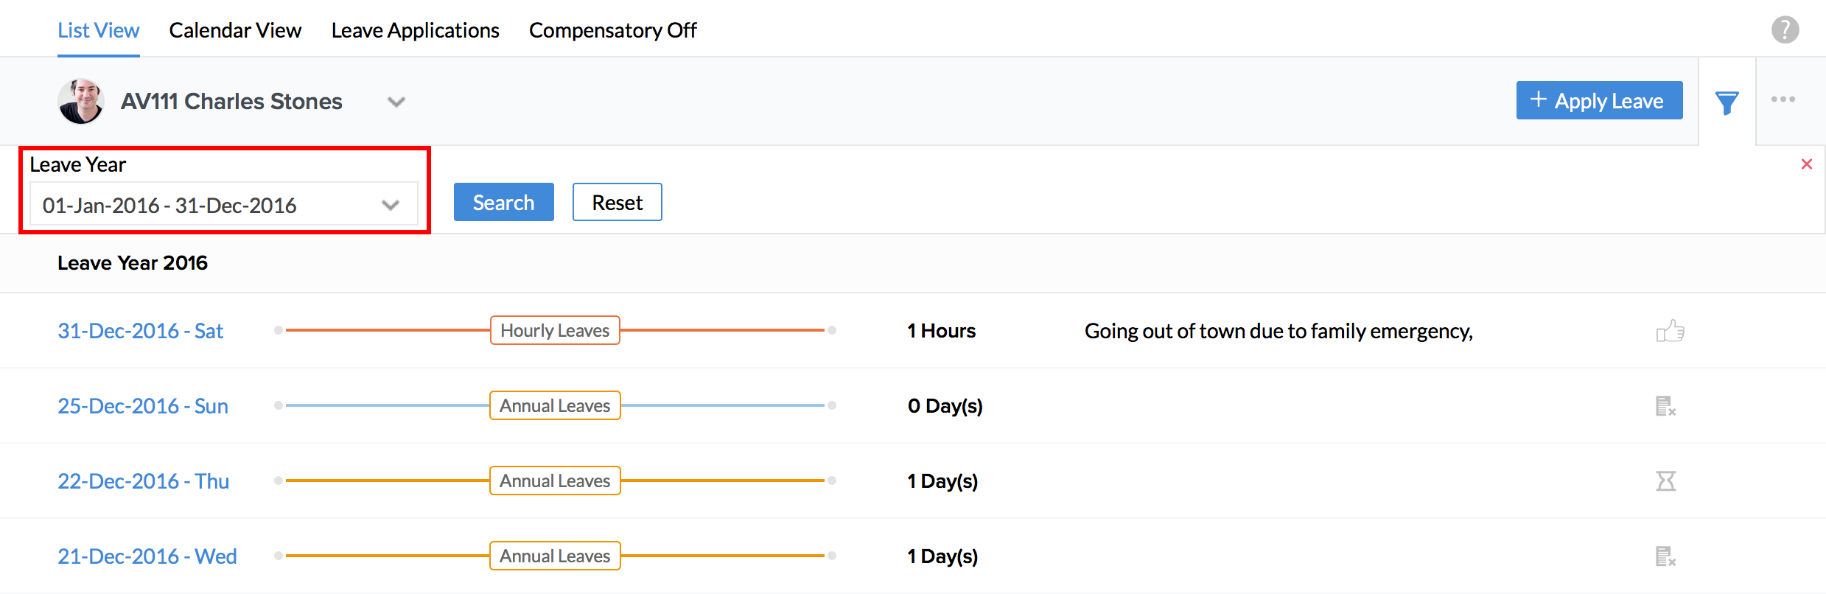Open the 31-Dec-2016 - Sat leave entry
This screenshot has width=1826, height=594.
[x=140, y=331]
